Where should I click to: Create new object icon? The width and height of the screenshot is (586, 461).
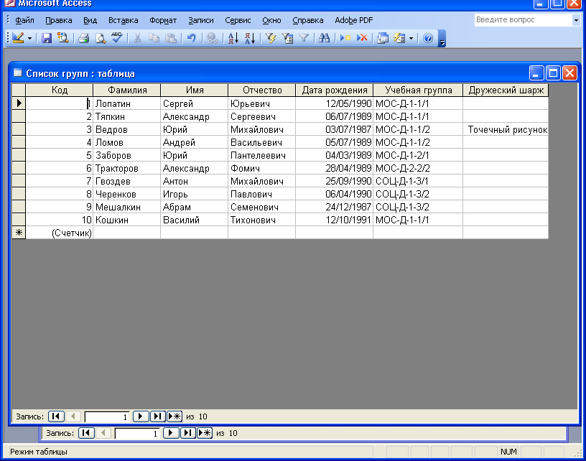(x=399, y=38)
